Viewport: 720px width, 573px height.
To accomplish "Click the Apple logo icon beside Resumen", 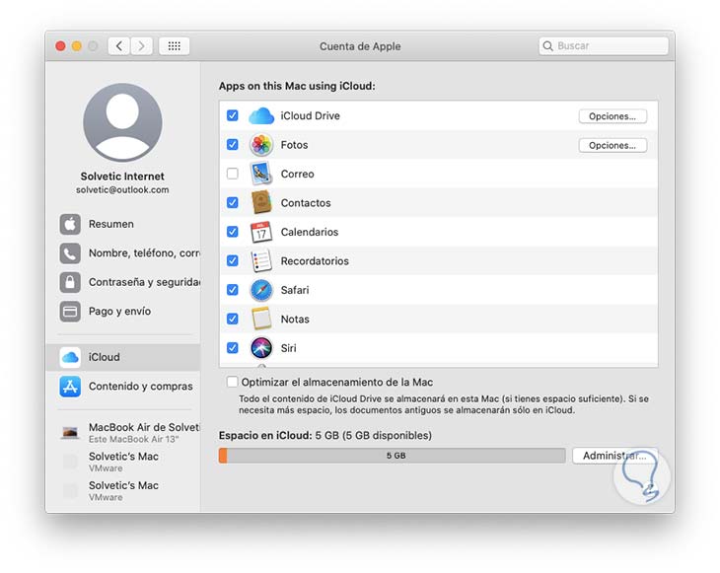I will 70,224.
